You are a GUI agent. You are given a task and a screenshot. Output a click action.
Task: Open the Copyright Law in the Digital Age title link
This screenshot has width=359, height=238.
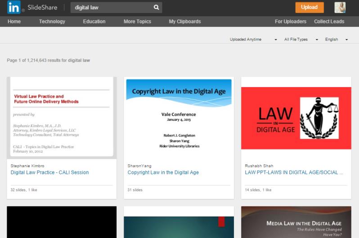coord(163,172)
